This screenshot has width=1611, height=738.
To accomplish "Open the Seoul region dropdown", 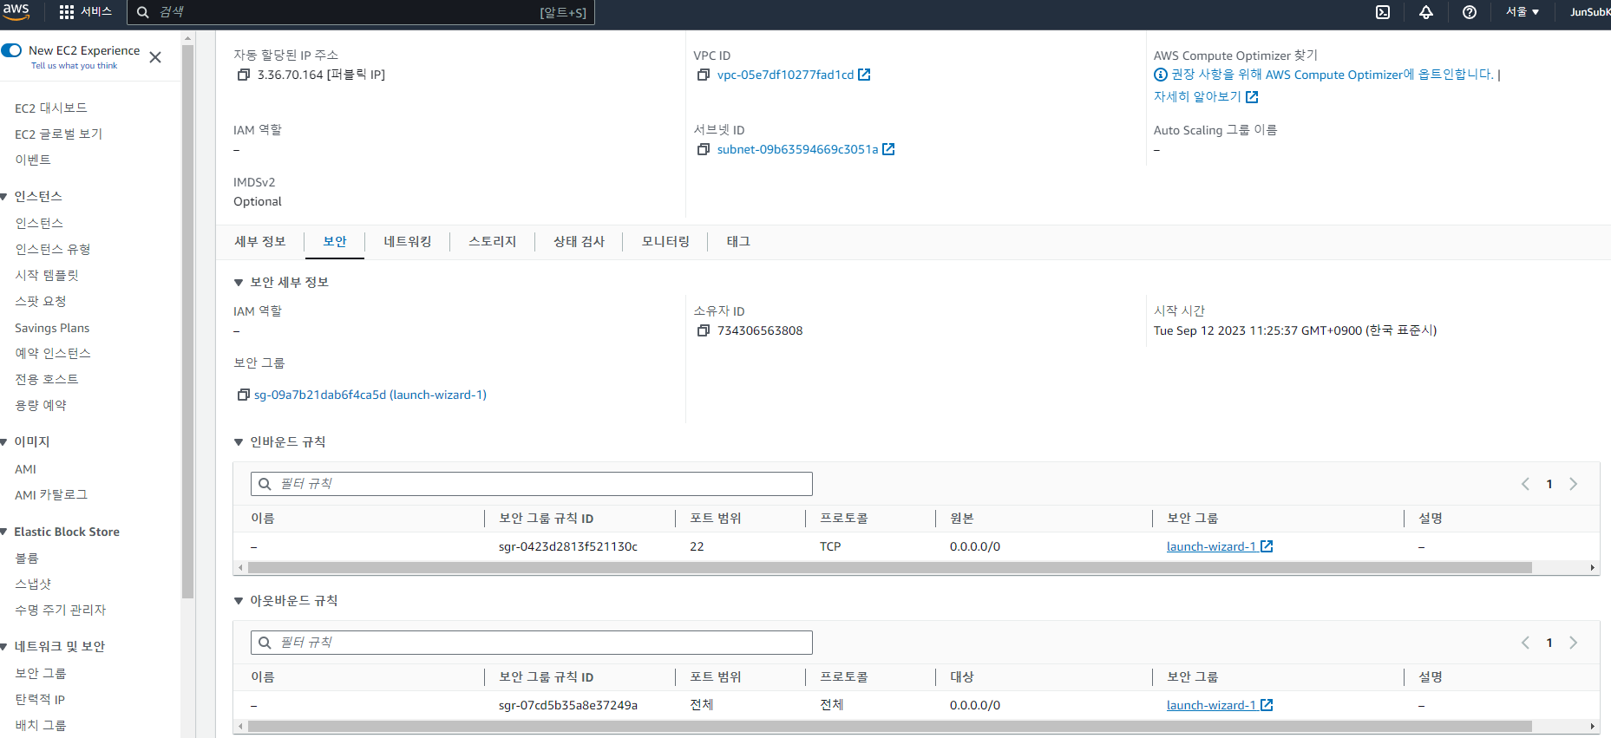I will click(1522, 12).
